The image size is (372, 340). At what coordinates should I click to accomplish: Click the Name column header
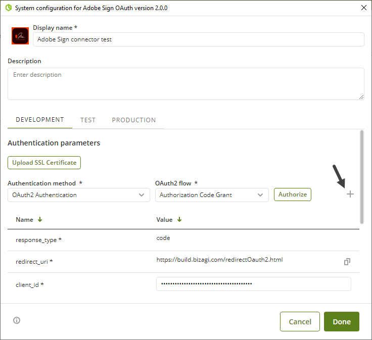coord(24,220)
